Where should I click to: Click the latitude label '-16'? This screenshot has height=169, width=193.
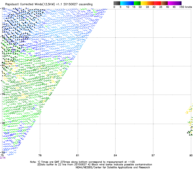[x=2, y=94]
